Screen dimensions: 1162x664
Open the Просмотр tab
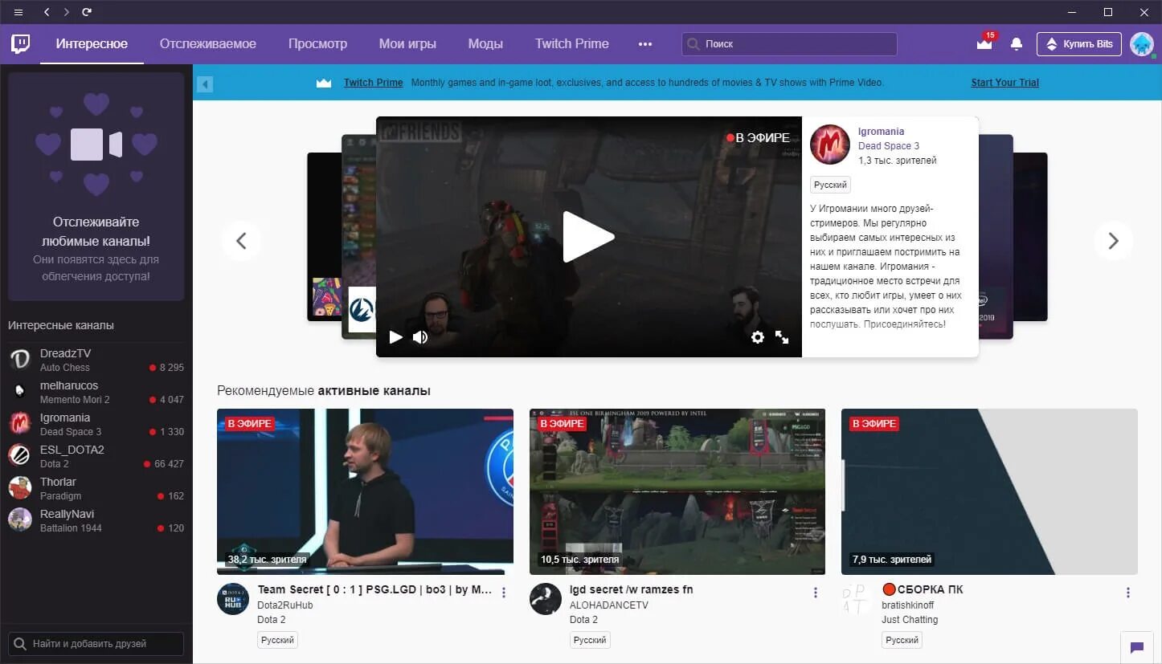tap(318, 44)
